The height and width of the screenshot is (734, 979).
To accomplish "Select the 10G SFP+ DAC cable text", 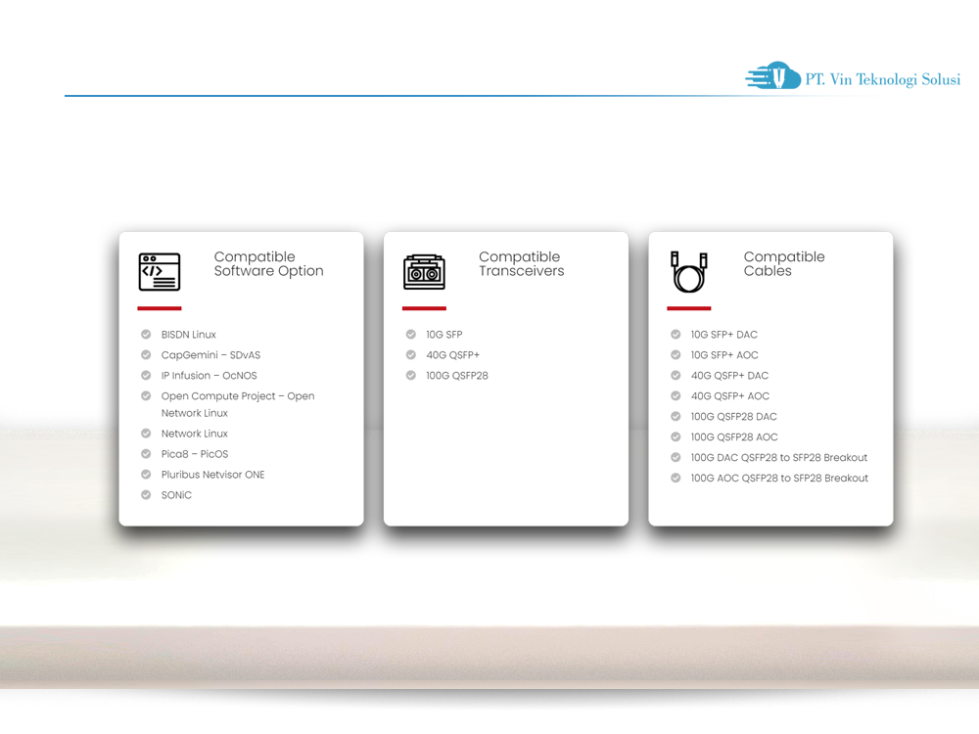I will tap(724, 335).
